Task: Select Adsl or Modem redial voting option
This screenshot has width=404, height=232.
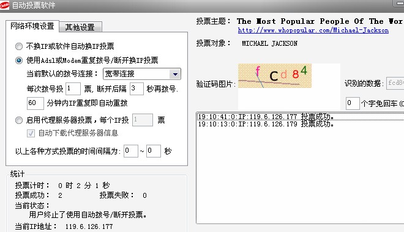Action: (19, 60)
